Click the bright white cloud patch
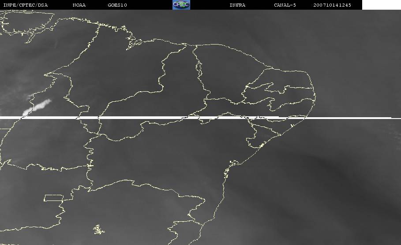Screen dimensions: 401x245 click(37, 108)
